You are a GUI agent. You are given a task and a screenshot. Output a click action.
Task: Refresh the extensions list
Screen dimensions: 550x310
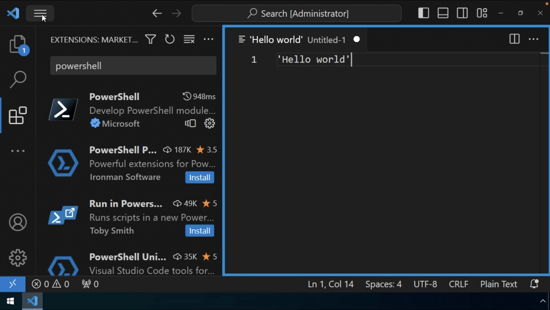170,39
